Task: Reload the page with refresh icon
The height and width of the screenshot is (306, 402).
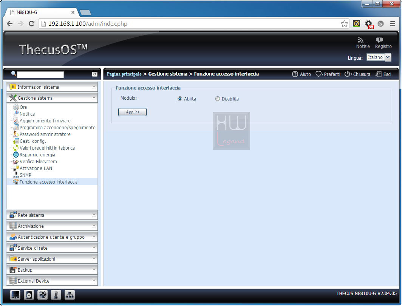Action: click(31, 23)
